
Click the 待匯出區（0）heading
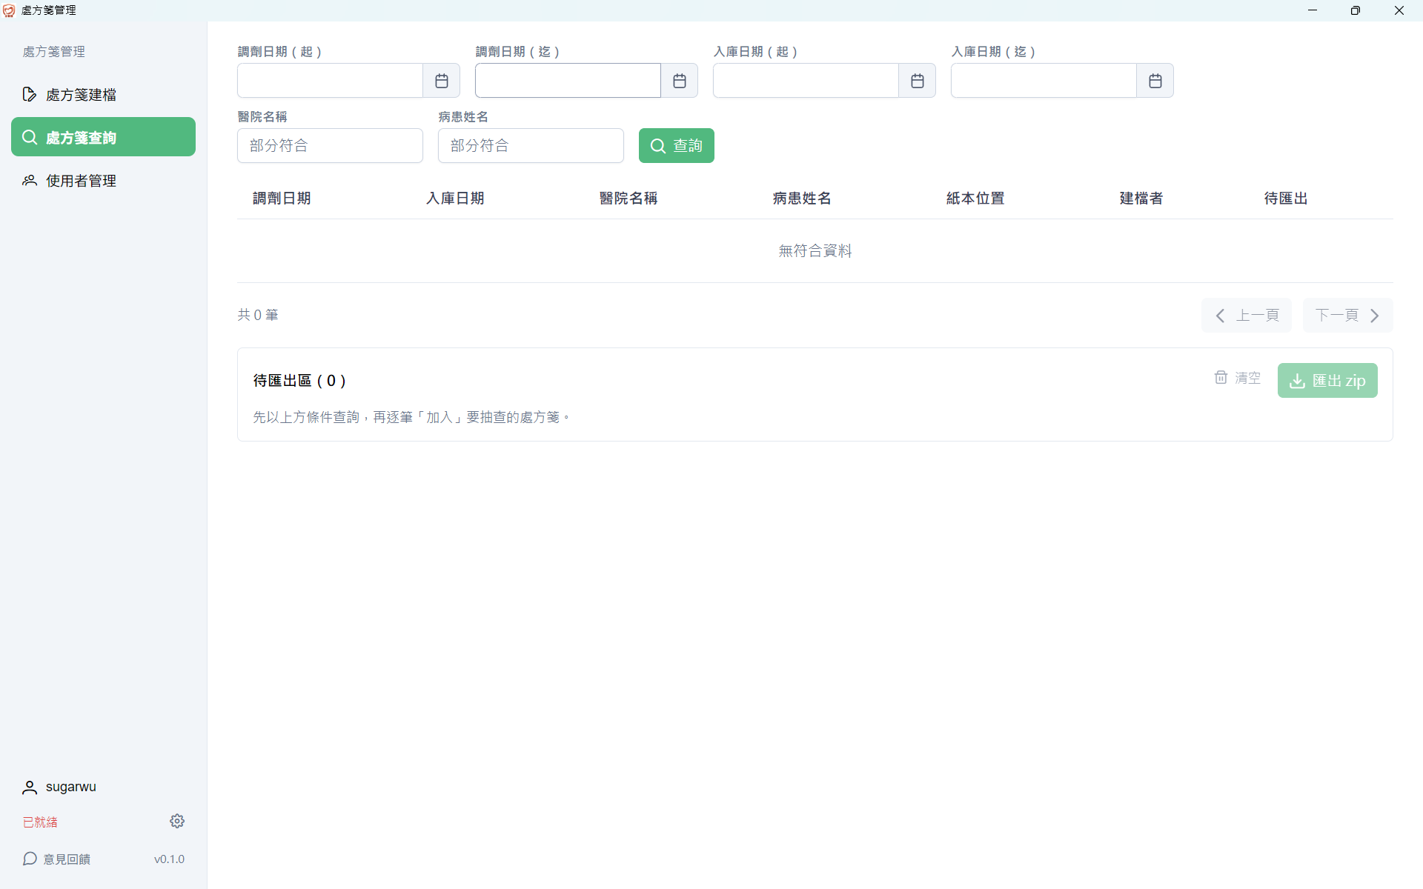(x=299, y=381)
